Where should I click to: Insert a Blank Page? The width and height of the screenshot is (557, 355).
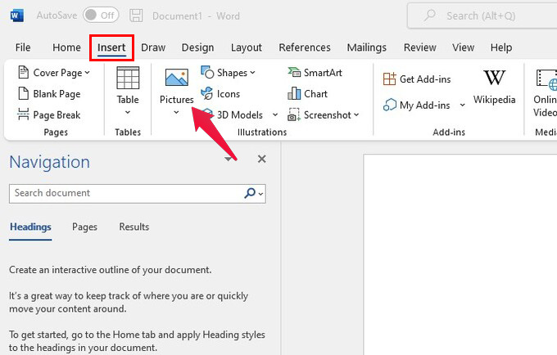tap(49, 94)
